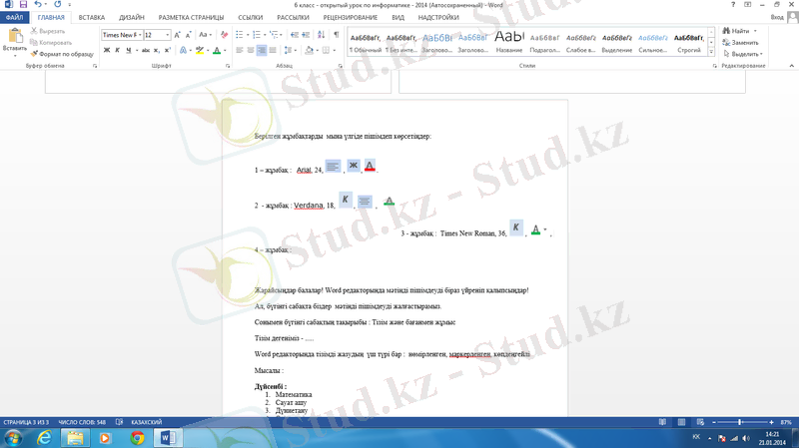
Task: Toggle bold formatting (Ж)
Action: point(105,50)
